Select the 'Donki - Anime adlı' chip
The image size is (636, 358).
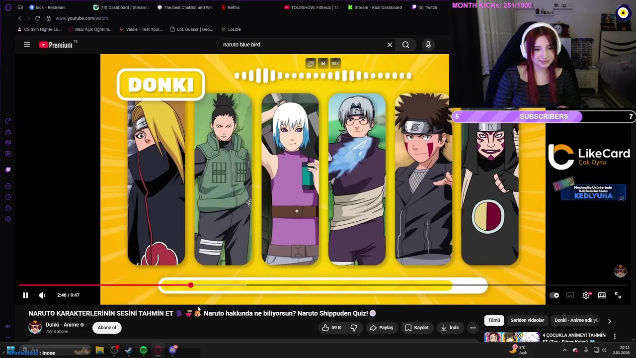pyautogui.click(x=576, y=321)
